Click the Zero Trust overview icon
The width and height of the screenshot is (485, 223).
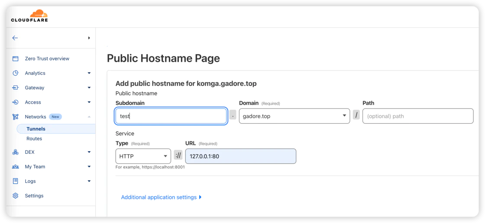[x=16, y=59]
